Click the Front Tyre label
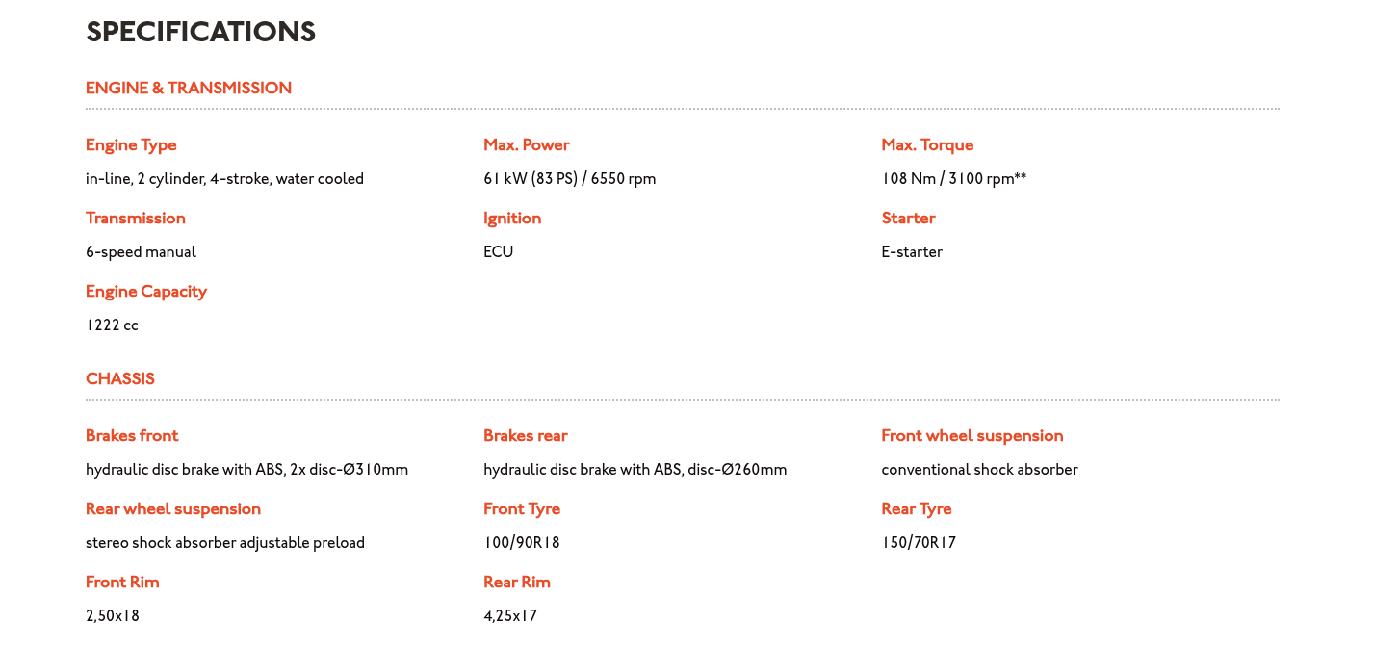The image size is (1373, 649). [x=522, y=509]
